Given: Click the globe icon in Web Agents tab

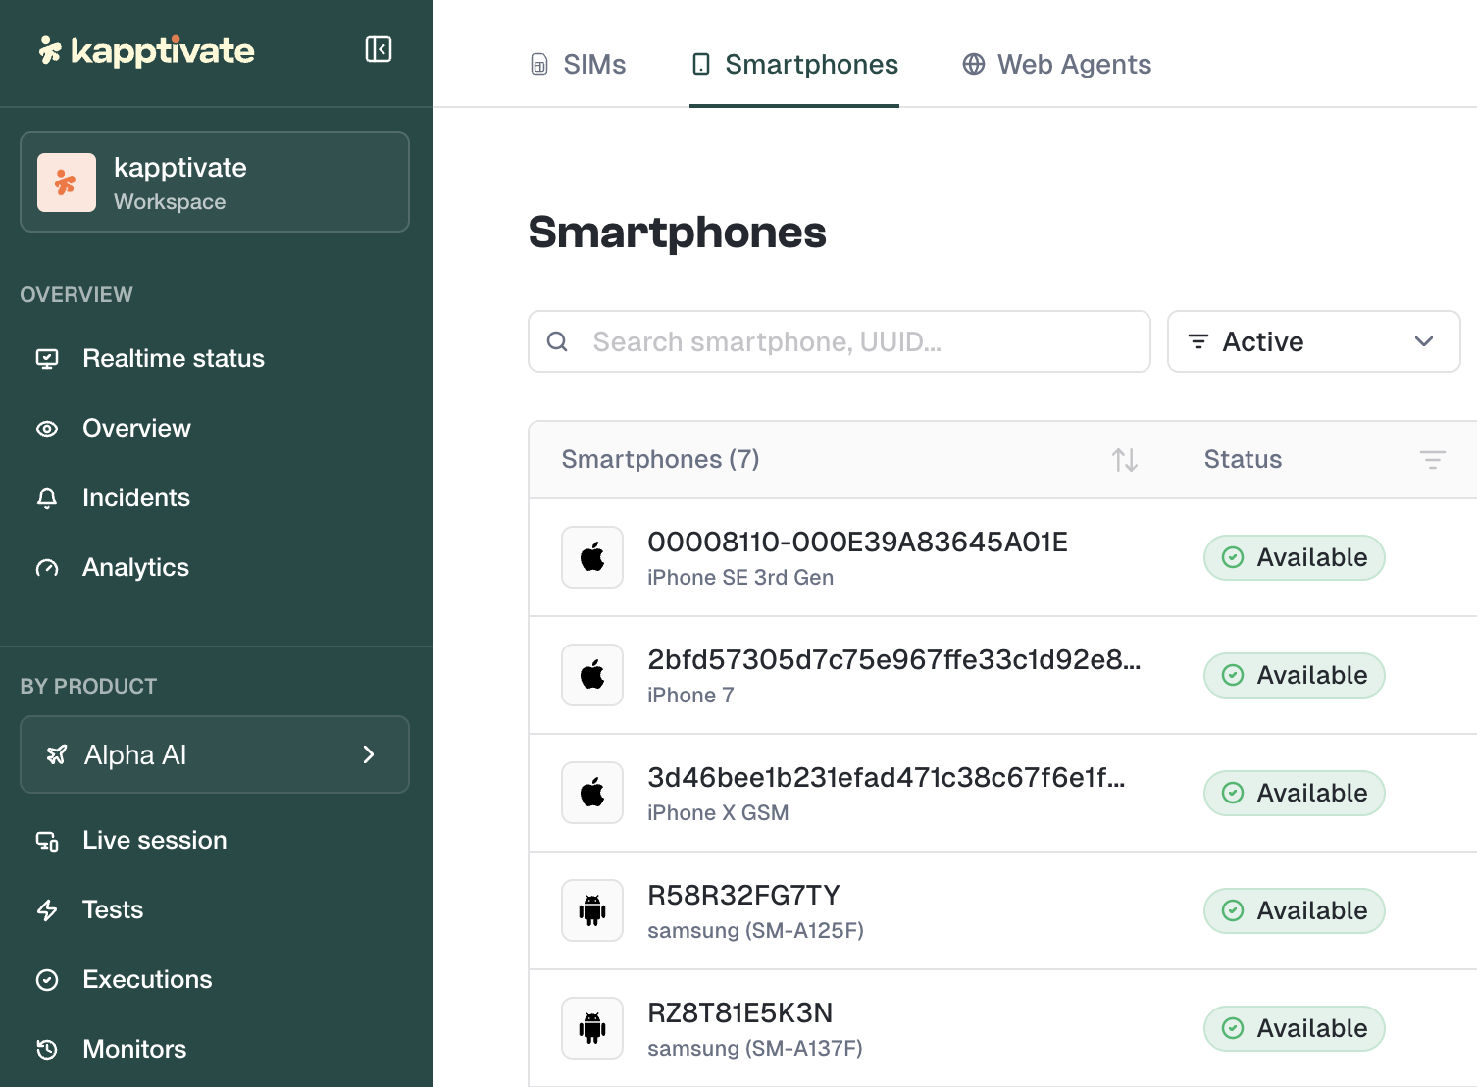Looking at the screenshot, I should coord(974,64).
